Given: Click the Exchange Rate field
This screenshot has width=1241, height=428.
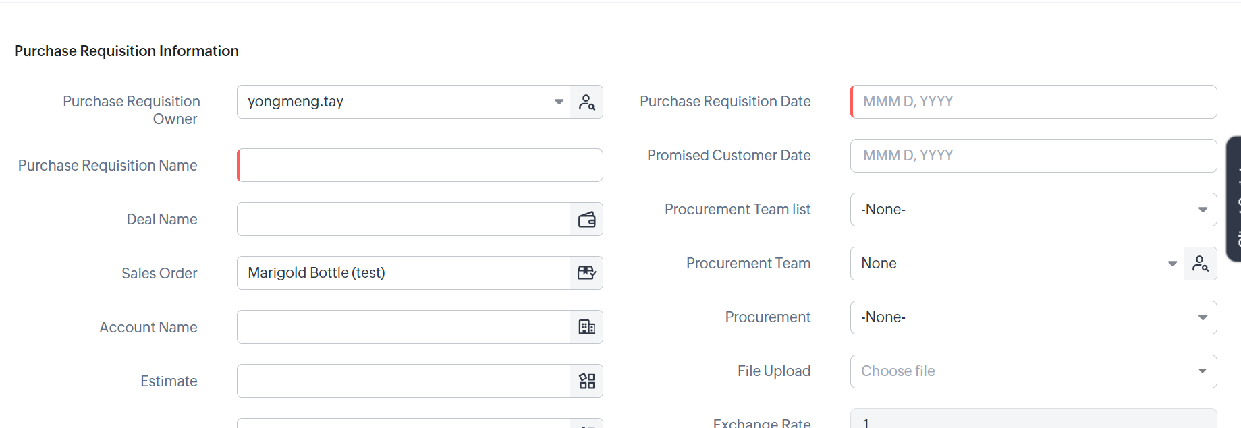Looking at the screenshot, I should click(x=1033, y=421).
